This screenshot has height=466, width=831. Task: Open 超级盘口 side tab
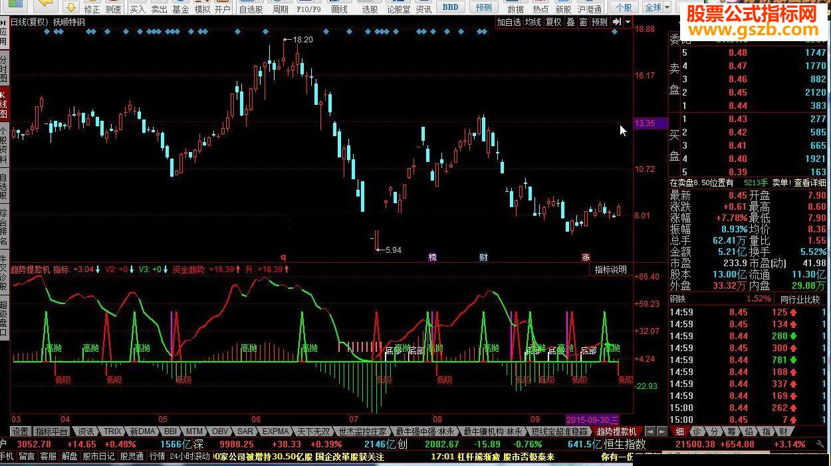tap(4, 319)
